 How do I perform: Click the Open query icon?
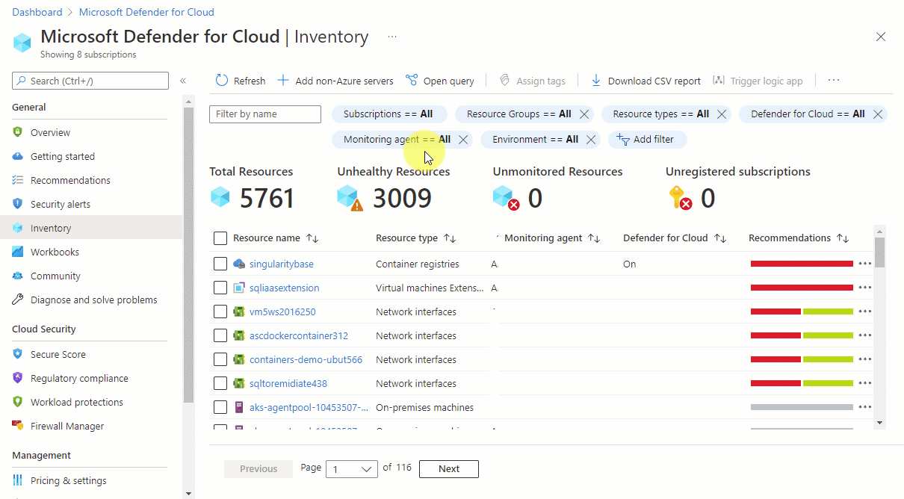pos(412,81)
